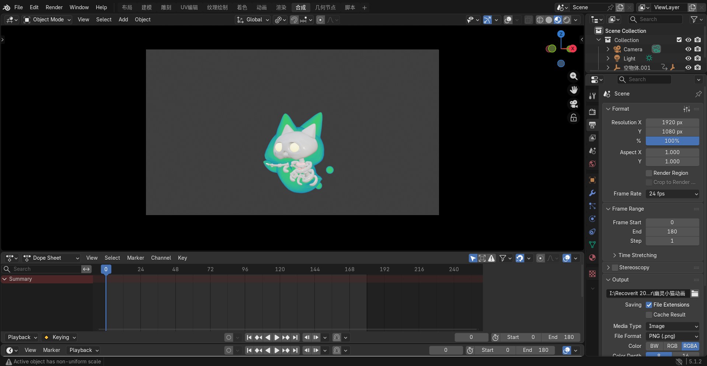Open the World properties tab icon
The image size is (707, 366).
(592, 163)
